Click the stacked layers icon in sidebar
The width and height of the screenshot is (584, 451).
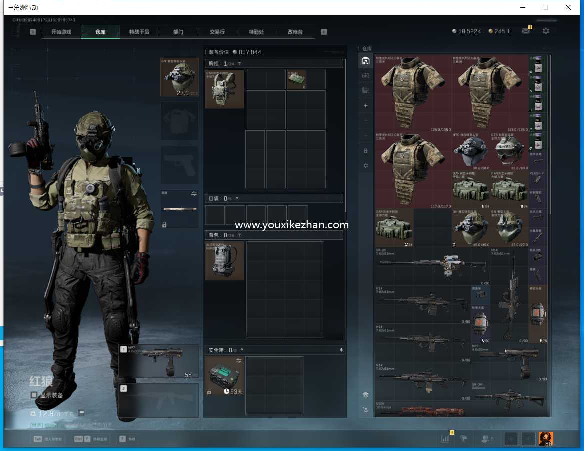click(365, 395)
